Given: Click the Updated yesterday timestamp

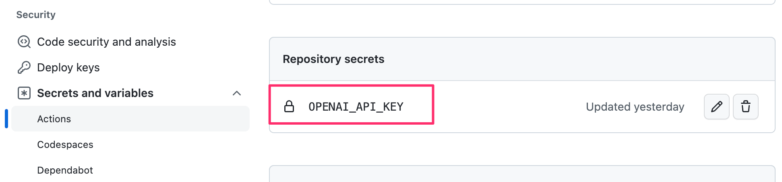Looking at the screenshot, I should 635,107.
